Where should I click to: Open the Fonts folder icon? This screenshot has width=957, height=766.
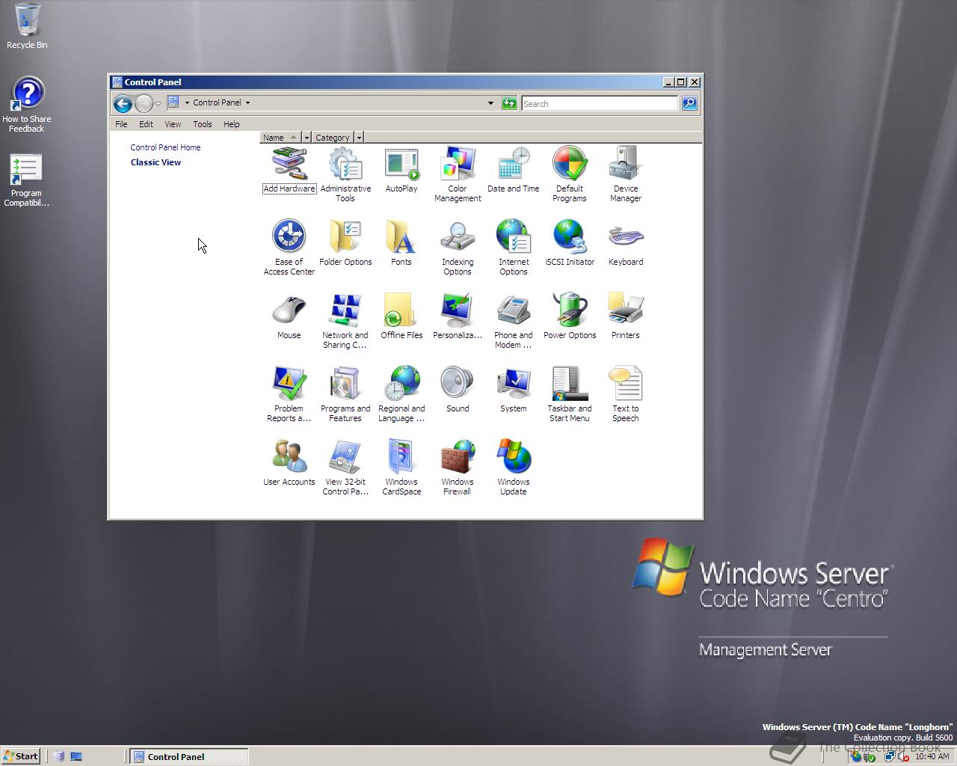click(401, 244)
